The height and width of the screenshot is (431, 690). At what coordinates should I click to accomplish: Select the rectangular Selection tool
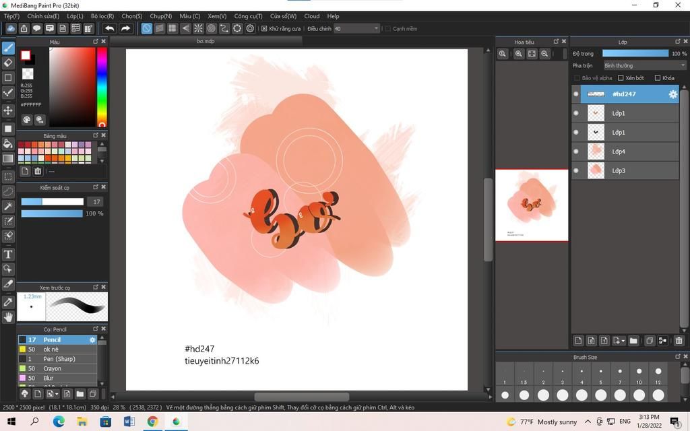8,177
